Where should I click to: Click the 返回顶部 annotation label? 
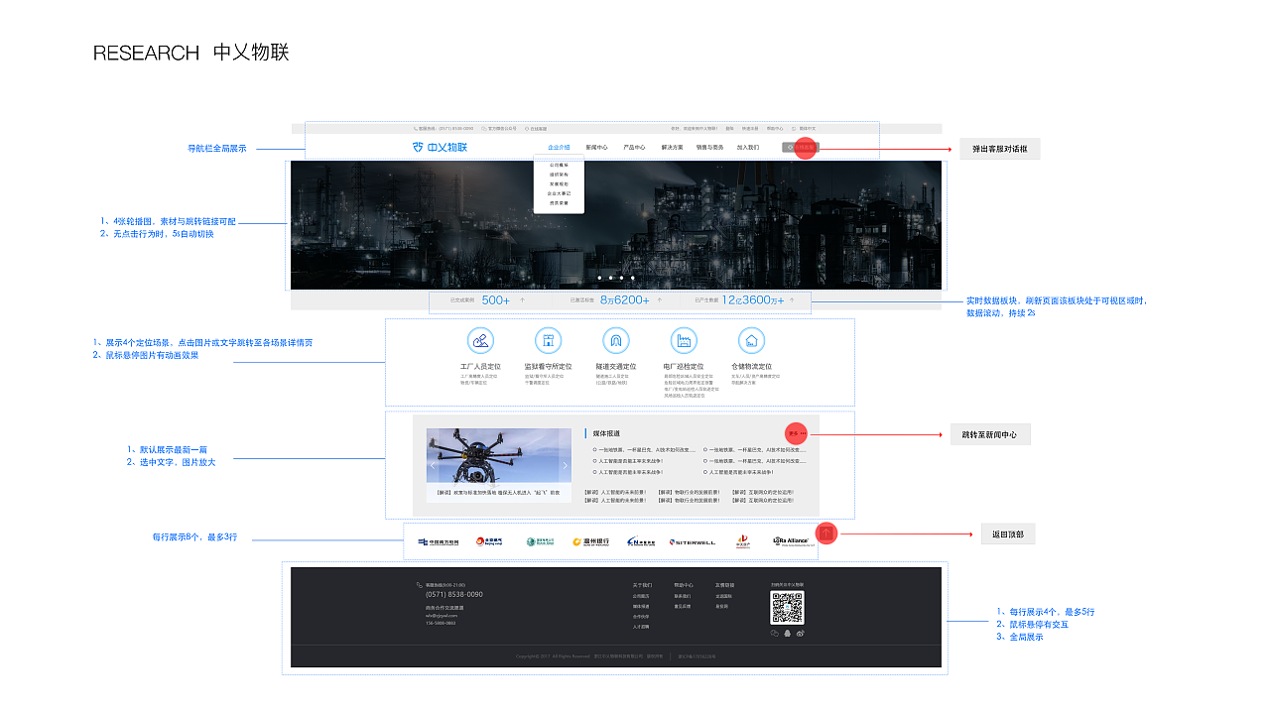click(x=1008, y=533)
